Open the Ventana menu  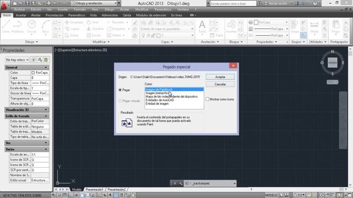coord(183,9)
